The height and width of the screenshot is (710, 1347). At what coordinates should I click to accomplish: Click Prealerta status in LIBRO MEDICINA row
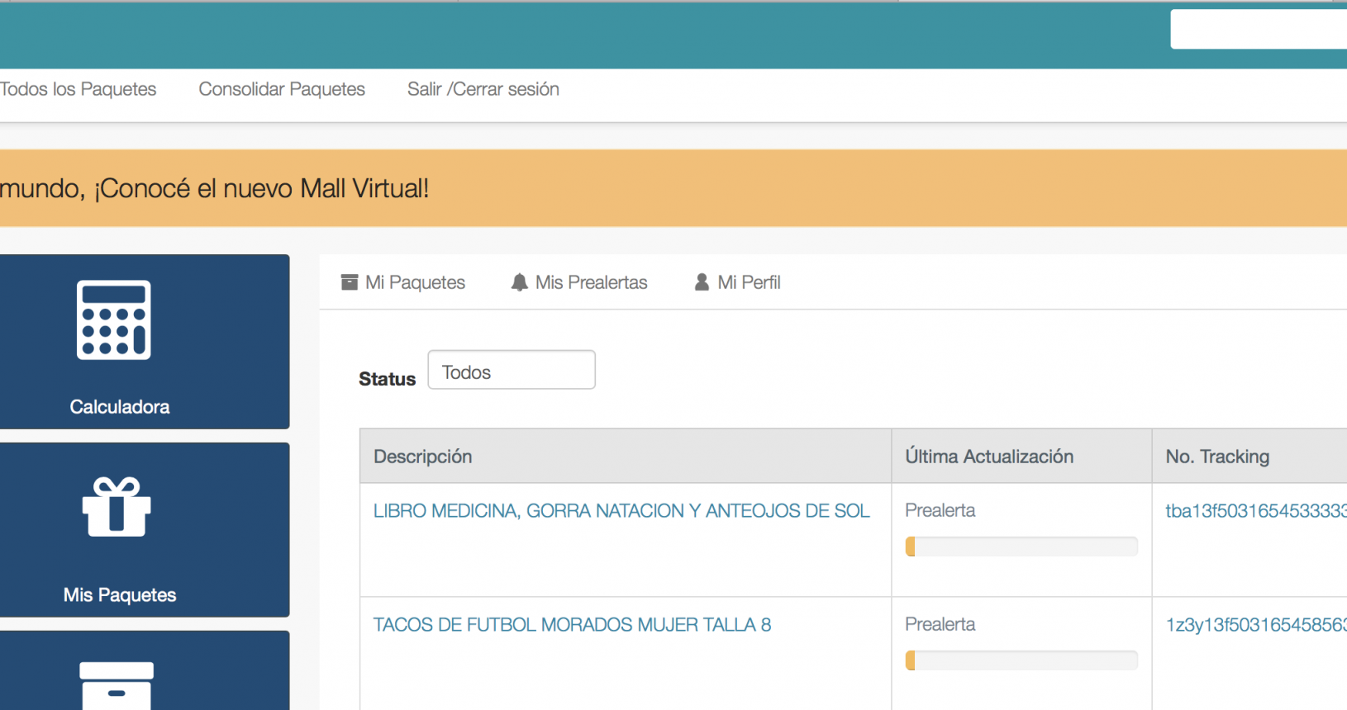tap(940, 511)
